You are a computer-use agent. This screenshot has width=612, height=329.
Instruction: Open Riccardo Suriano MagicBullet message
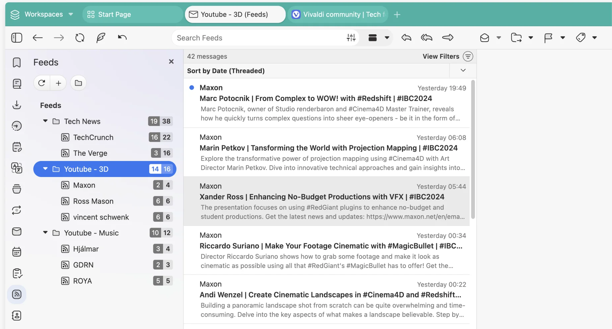coord(327,250)
